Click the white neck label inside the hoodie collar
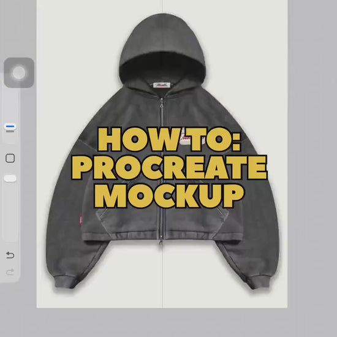The width and height of the screenshot is (337, 337). (x=162, y=85)
